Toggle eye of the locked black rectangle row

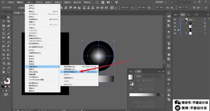175,30
